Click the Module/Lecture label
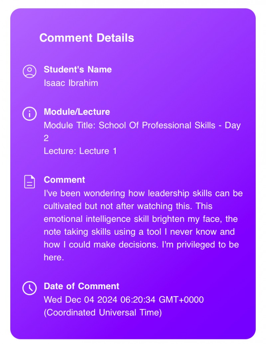The width and height of the screenshot is (266, 344). coord(77,112)
